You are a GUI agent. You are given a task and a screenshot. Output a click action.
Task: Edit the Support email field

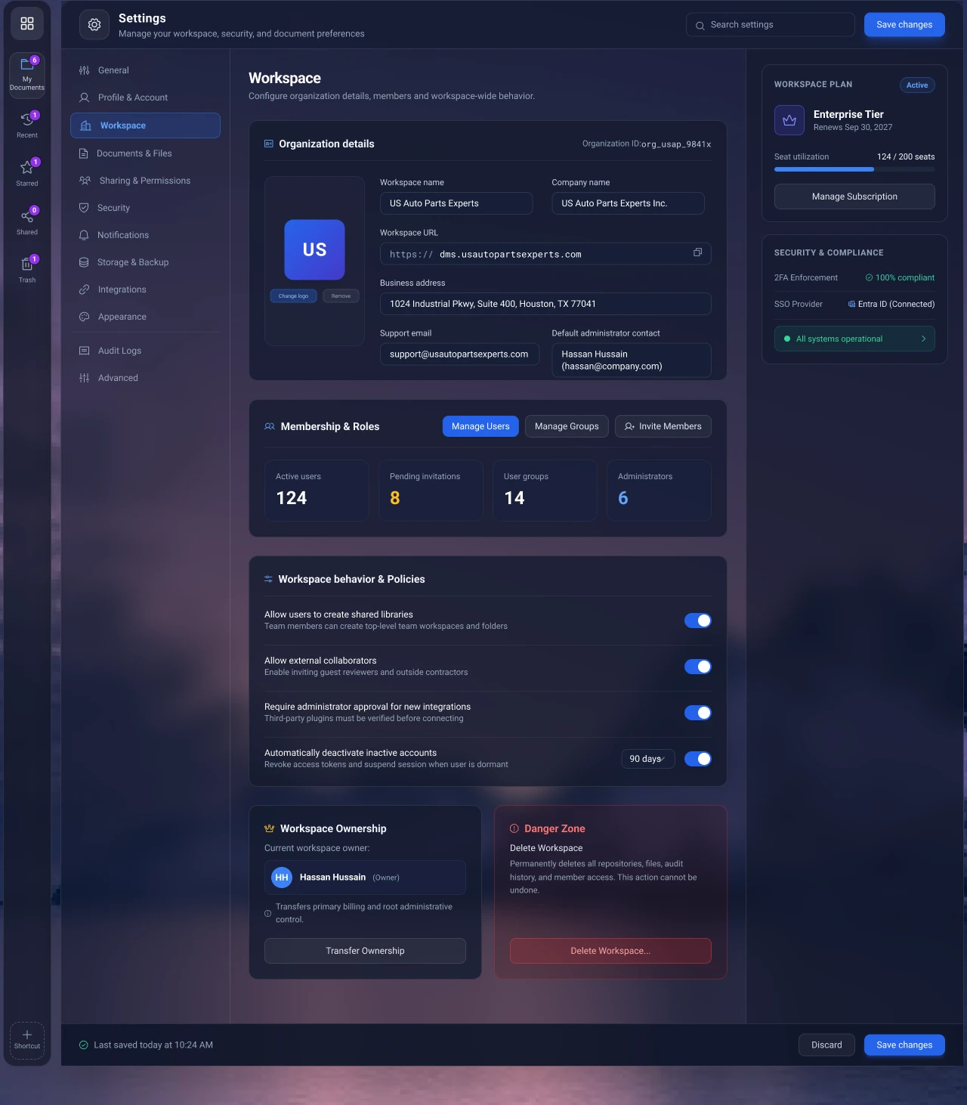click(x=459, y=354)
